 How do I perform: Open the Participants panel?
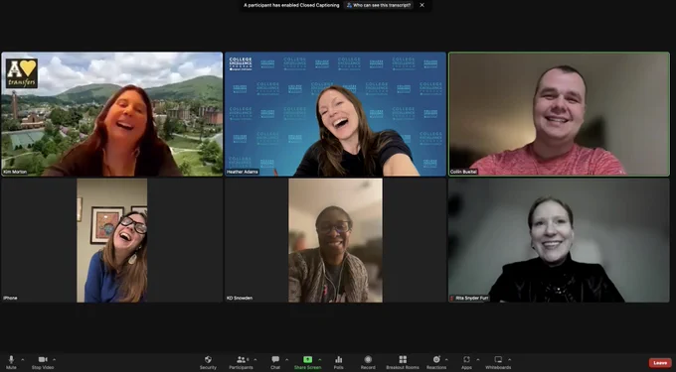point(241,362)
